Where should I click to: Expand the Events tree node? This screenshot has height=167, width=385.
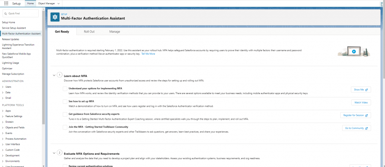3,133
